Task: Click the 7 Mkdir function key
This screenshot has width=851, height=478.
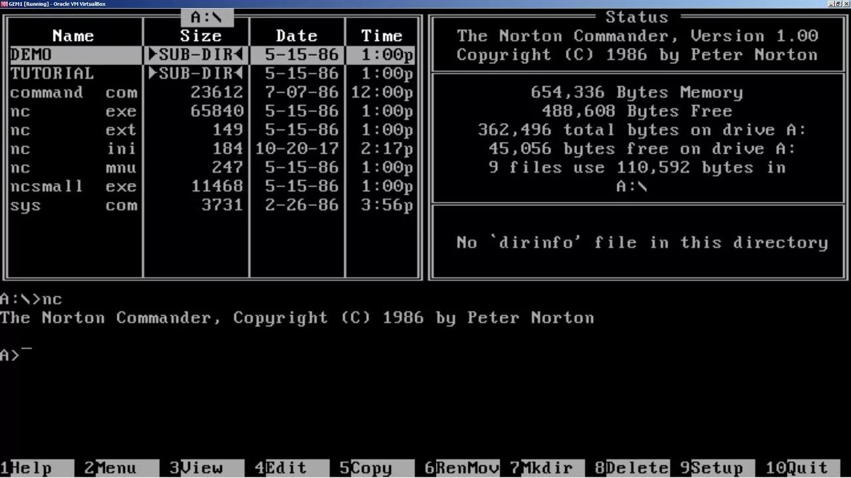Action: (x=547, y=468)
